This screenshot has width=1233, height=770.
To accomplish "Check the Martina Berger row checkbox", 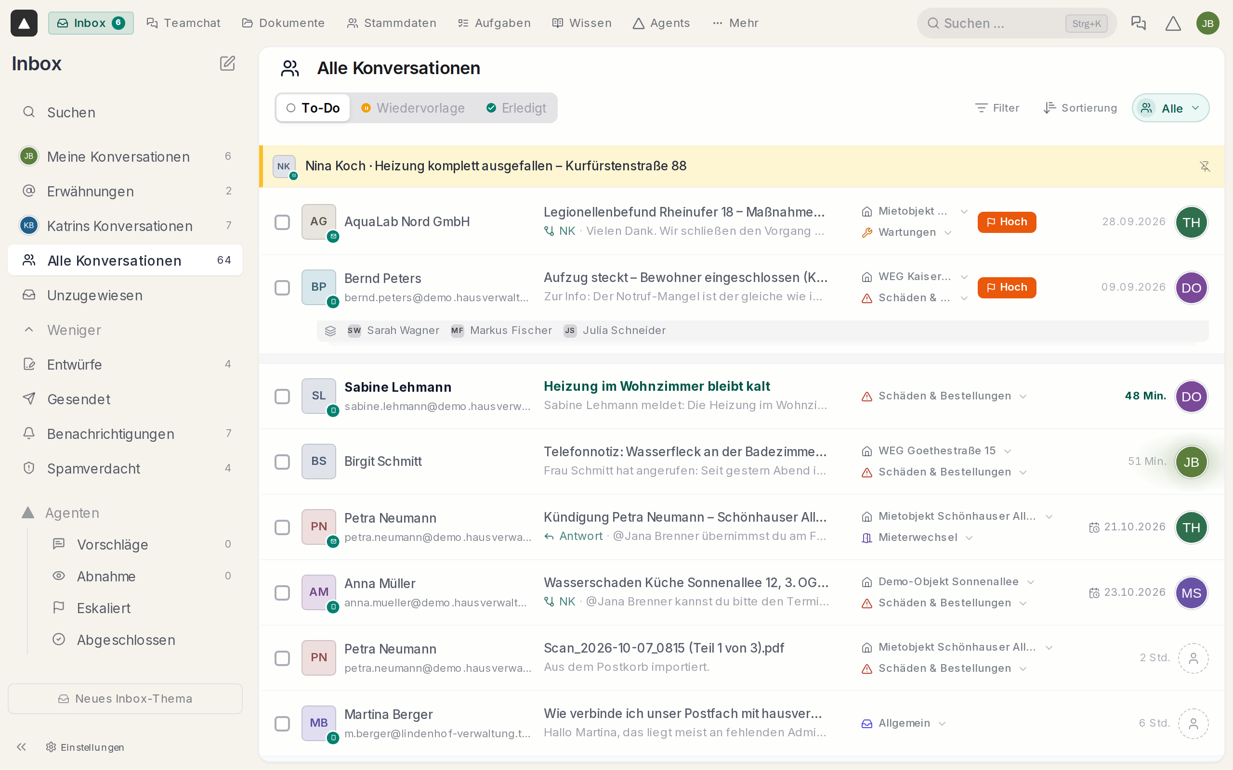I will [x=282, y=723].
